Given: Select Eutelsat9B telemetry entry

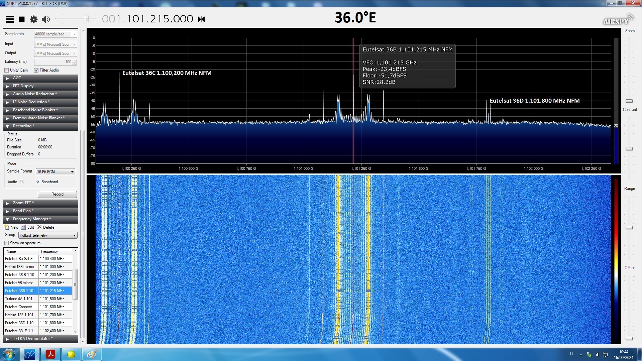Looking at the screenshot, I should coord(38,283).
